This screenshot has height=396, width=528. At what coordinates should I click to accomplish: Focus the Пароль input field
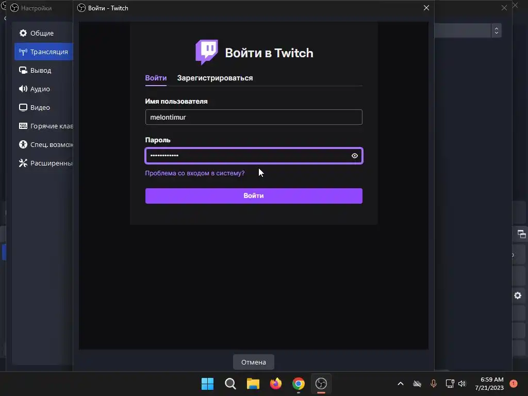pyautogui.click(x=254, y=156)
